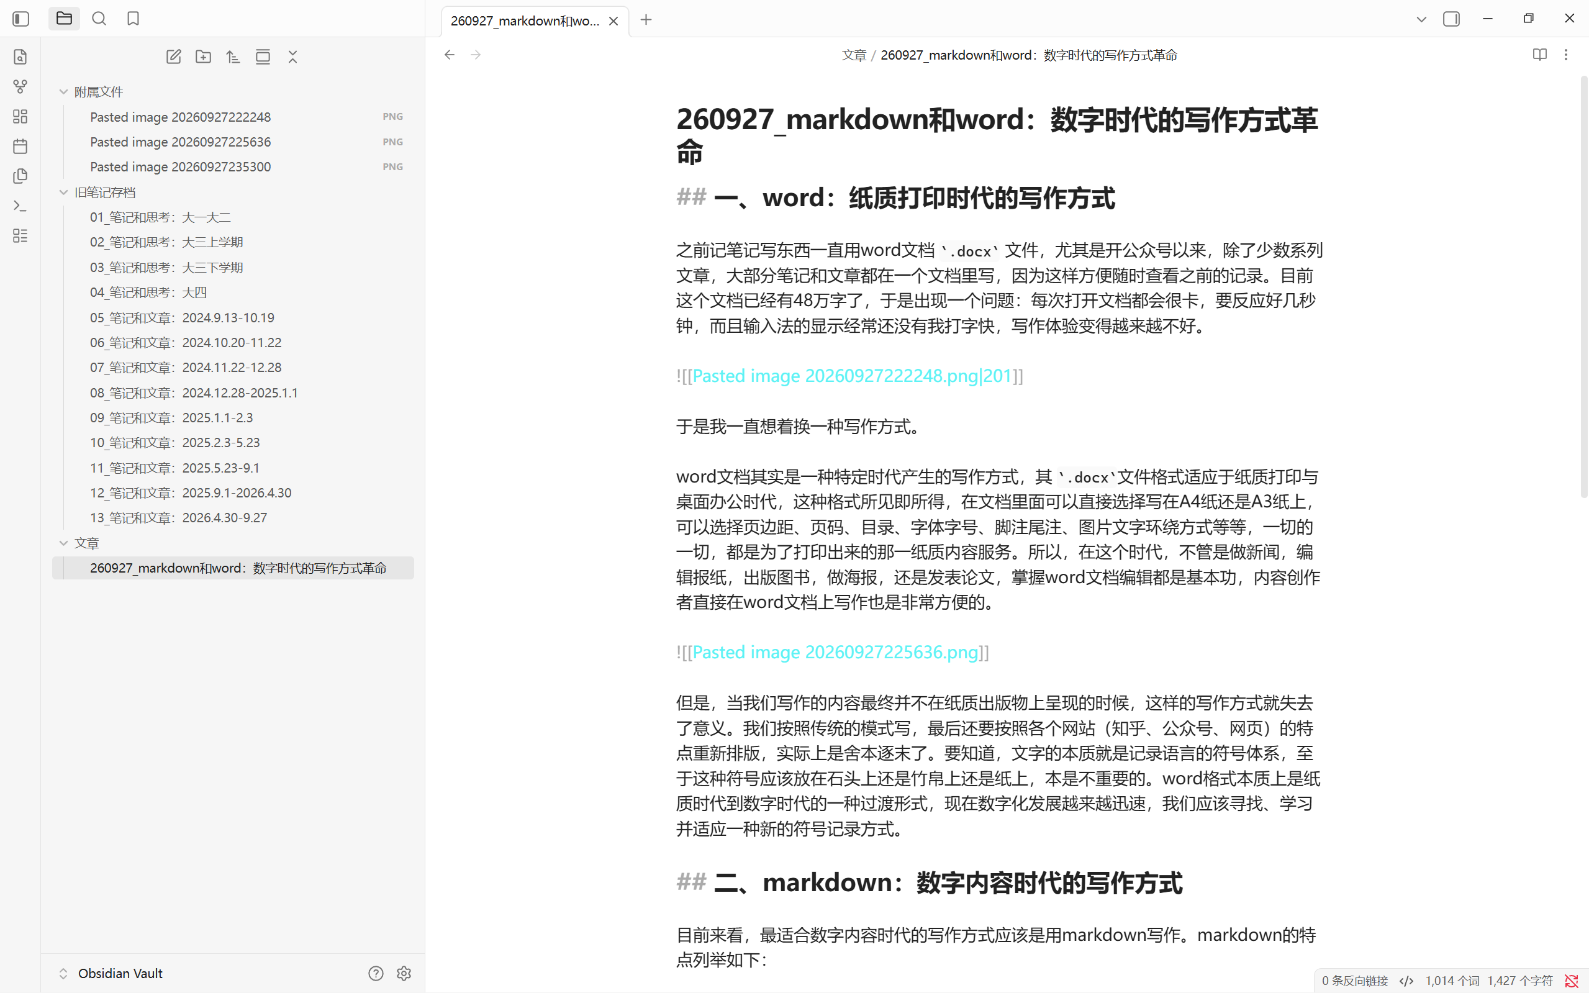Open the search panel icon

(x=99, y=19)
